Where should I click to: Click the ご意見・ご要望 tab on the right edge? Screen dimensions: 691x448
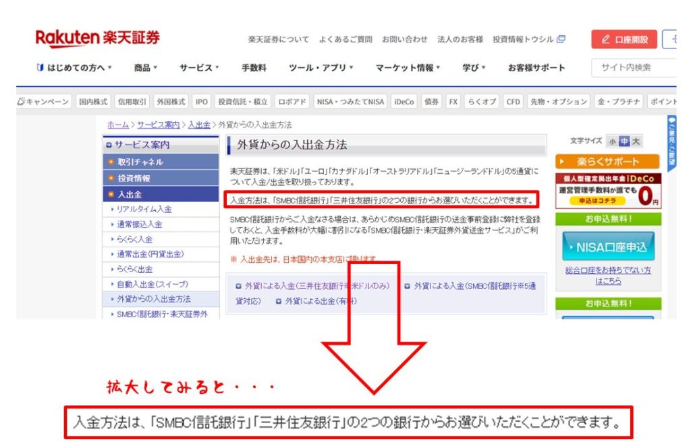(x=671, y=143)
